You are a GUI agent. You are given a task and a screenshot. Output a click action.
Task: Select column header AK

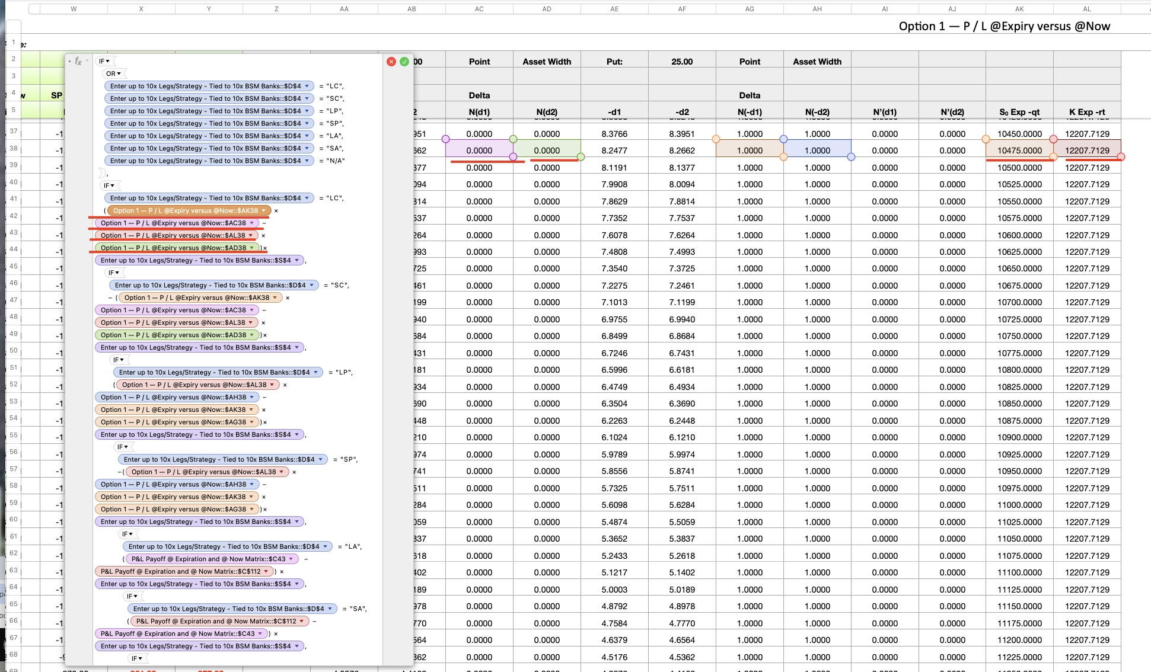(1019, 9)
